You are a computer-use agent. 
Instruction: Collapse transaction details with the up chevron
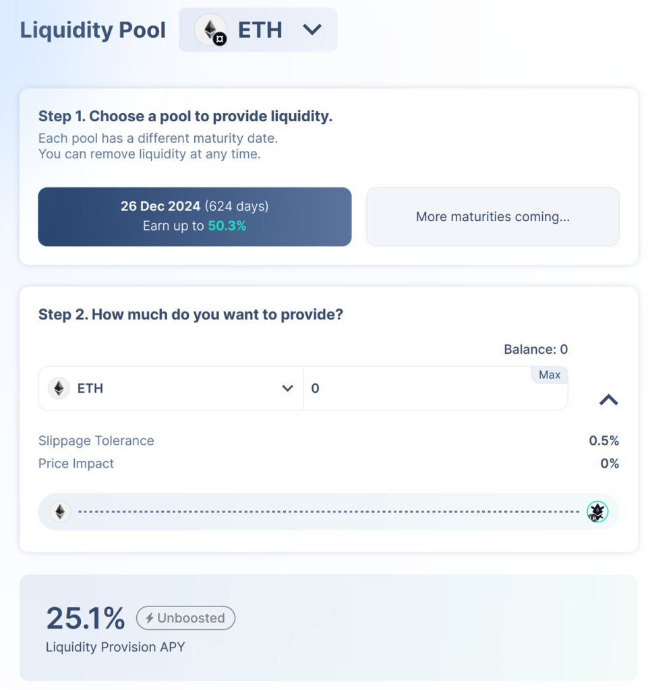608,400
